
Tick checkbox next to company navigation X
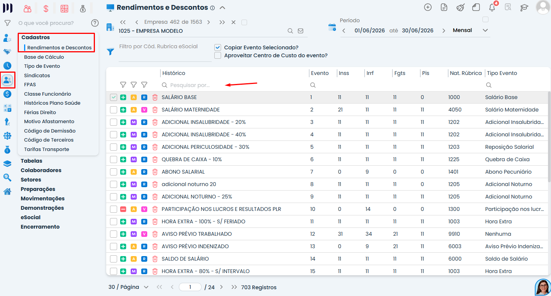(244, 22)
